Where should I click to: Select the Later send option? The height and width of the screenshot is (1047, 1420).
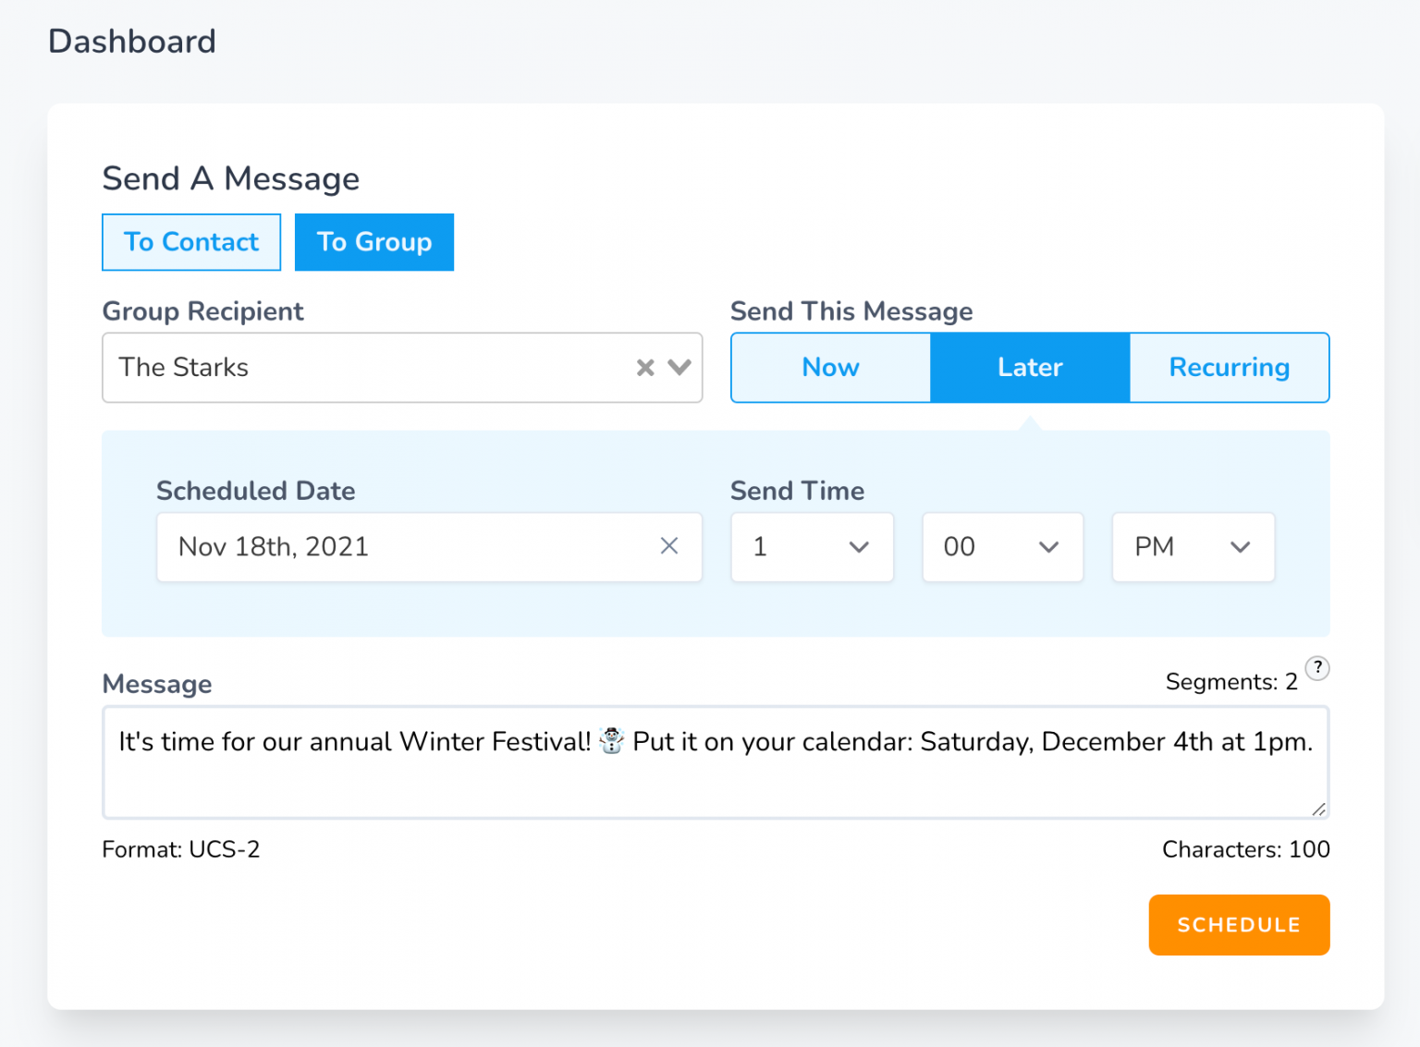[1030, 368]
